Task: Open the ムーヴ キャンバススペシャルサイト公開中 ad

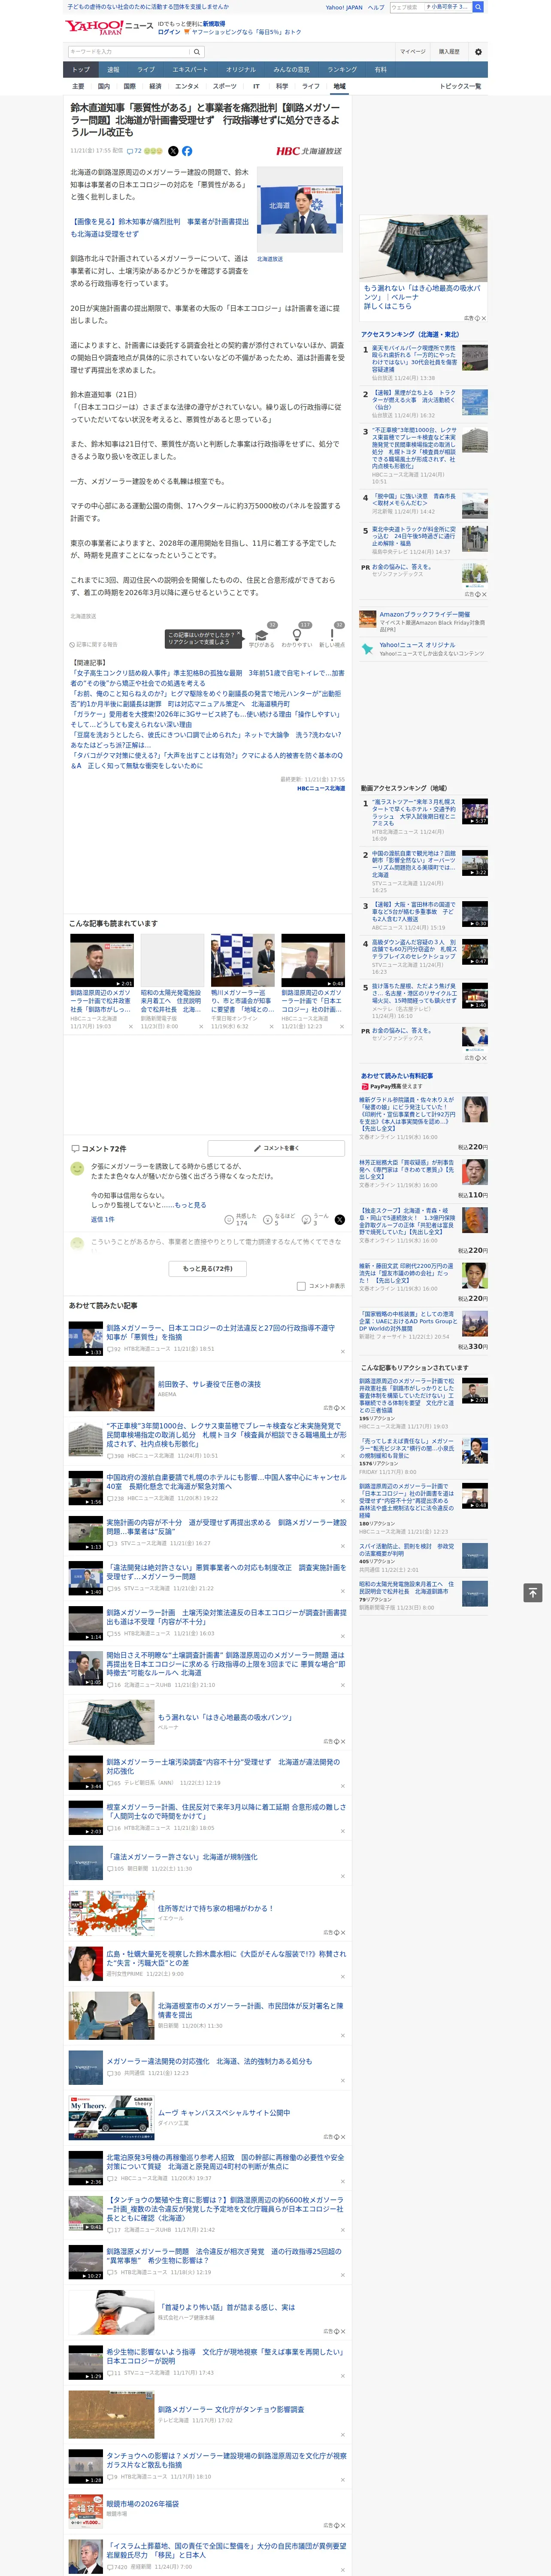Action: tap(208, 2117)
